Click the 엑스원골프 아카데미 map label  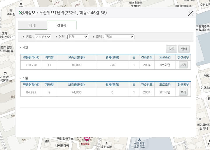pos(136,4)
